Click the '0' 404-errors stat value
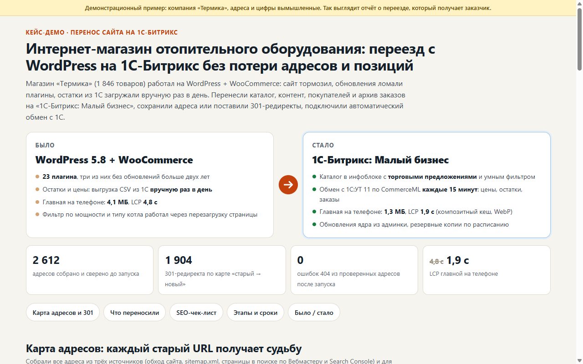Screen dimensions: 583x364 (x=300, y=260)
